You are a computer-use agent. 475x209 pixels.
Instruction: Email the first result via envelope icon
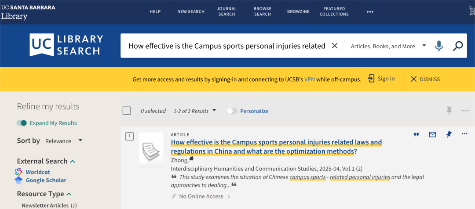[x=433, y=135]
